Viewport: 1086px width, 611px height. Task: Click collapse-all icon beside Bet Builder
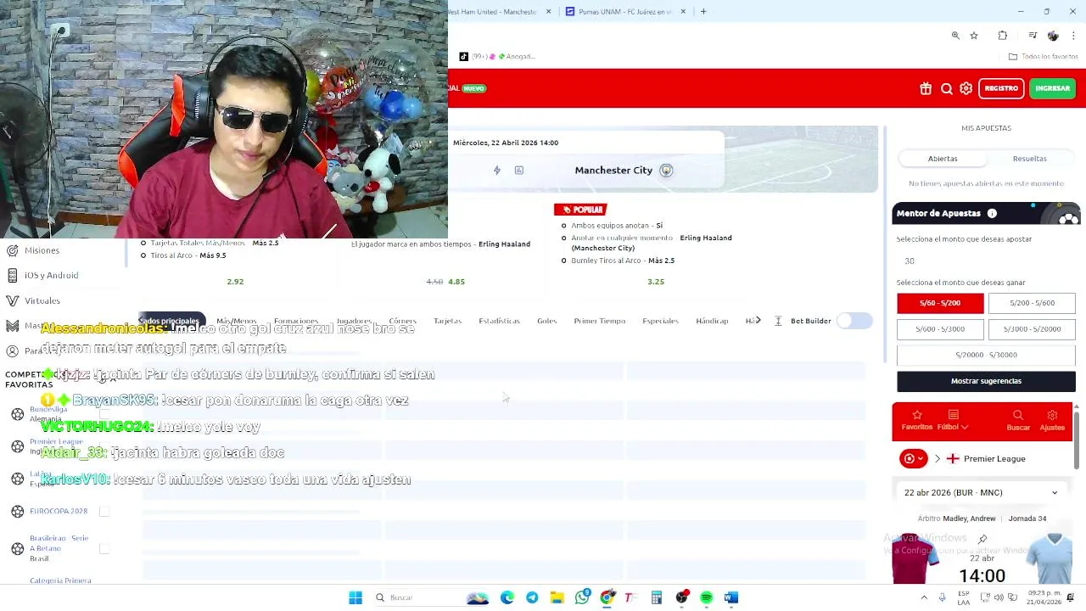point(778,321)
